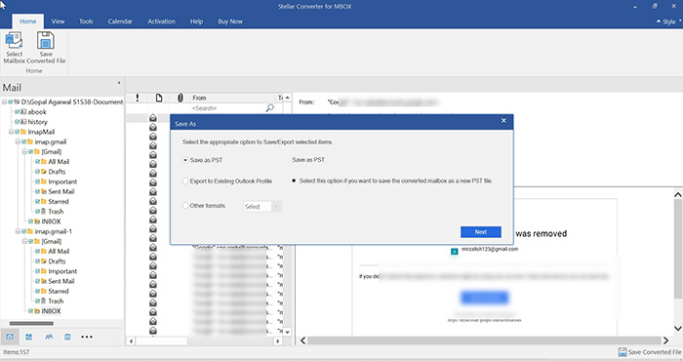Click the first email envelope icon in list
The image size is (683, 361).
[153, 118]
